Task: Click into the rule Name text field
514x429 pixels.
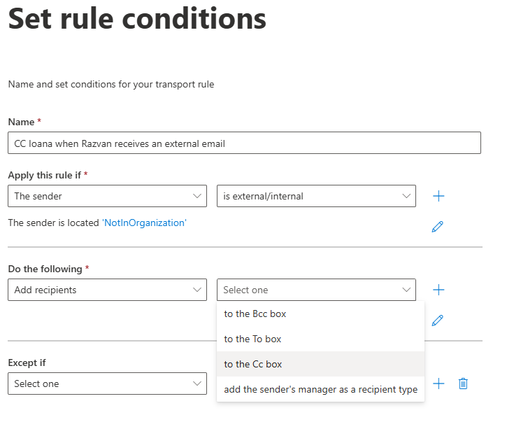Action: click(x=244, y=143)
